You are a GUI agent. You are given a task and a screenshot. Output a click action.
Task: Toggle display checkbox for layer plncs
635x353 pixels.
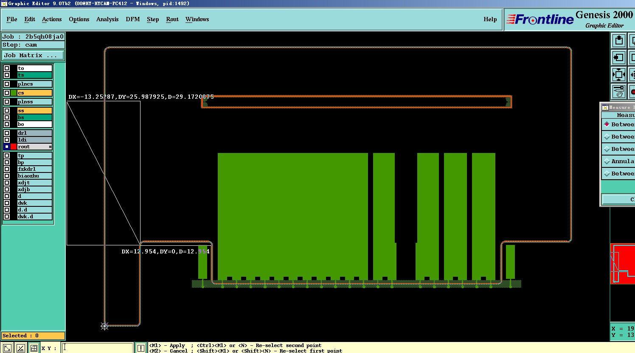pos(7,84)
